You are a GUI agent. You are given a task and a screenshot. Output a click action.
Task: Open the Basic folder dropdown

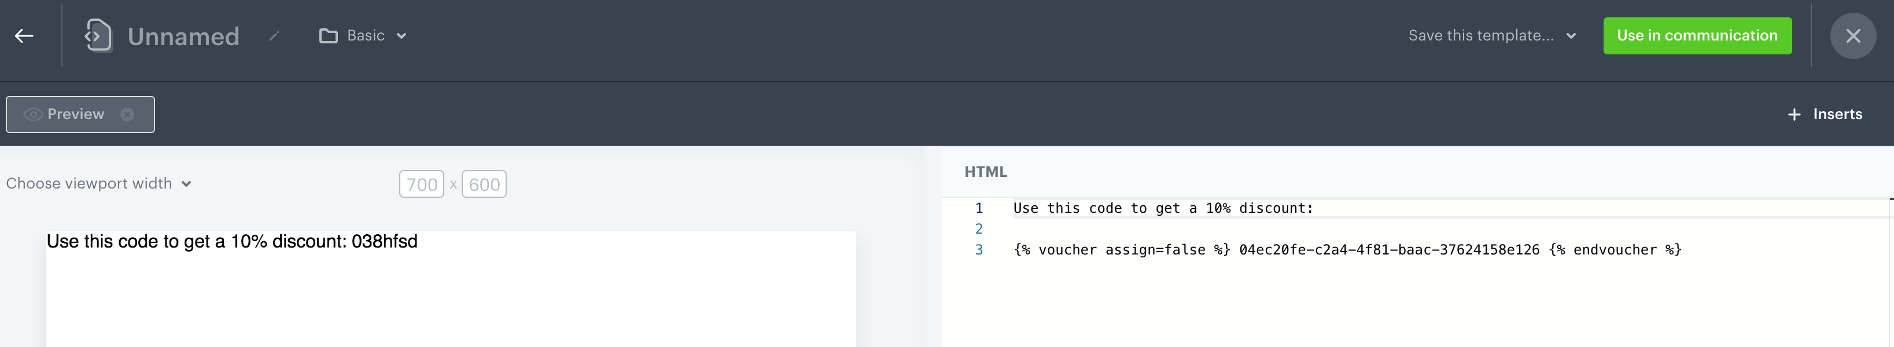coord(401,35)
